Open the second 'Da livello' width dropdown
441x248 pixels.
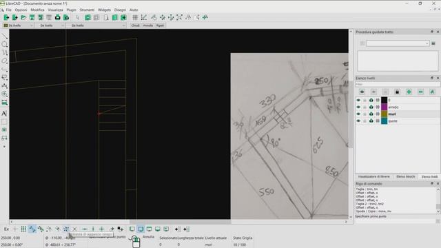coord(50,25)
